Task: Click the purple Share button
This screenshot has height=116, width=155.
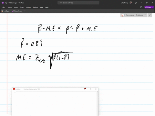Action: [x=148, y=7]
